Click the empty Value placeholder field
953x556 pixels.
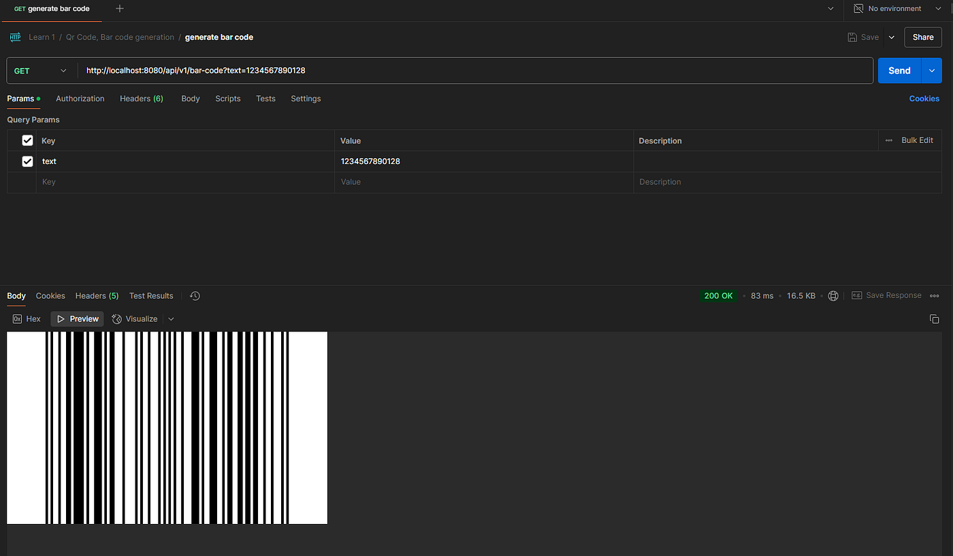point(484,182)
